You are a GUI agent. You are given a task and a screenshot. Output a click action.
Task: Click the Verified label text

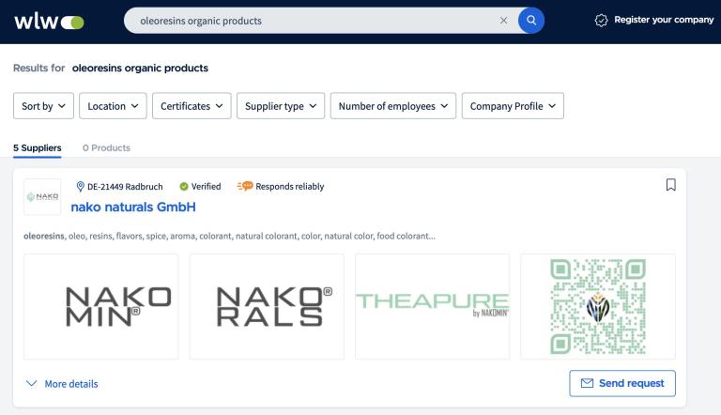click(206, 186)
